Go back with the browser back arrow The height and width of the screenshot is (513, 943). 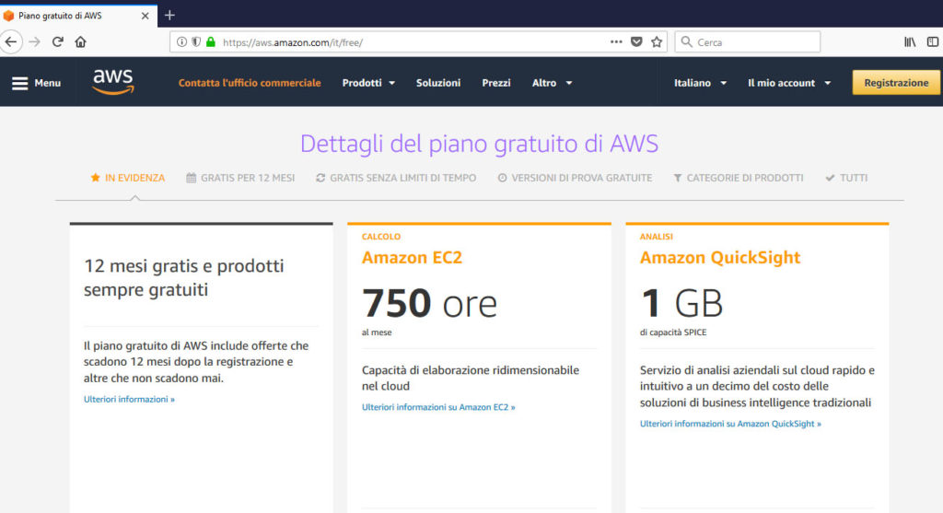click(x=11, y=42)
